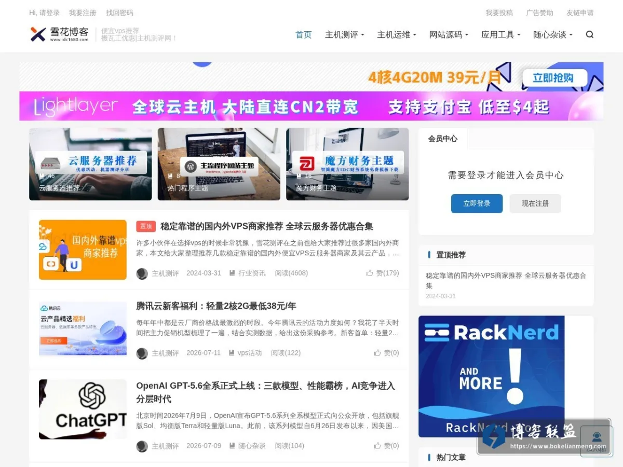The width and height of the screenshot is (623, 467).
Task: Expand the 主机测评 dropdown menu
Action: [x=345, y=35]
